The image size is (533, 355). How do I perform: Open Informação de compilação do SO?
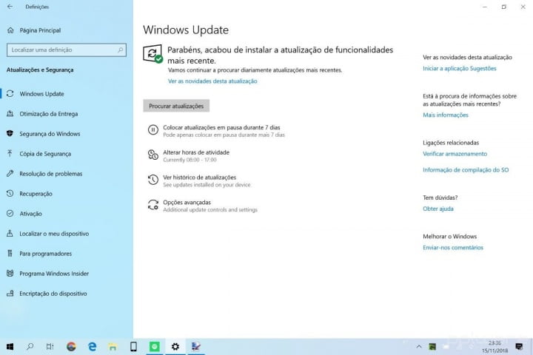[466, 170]
